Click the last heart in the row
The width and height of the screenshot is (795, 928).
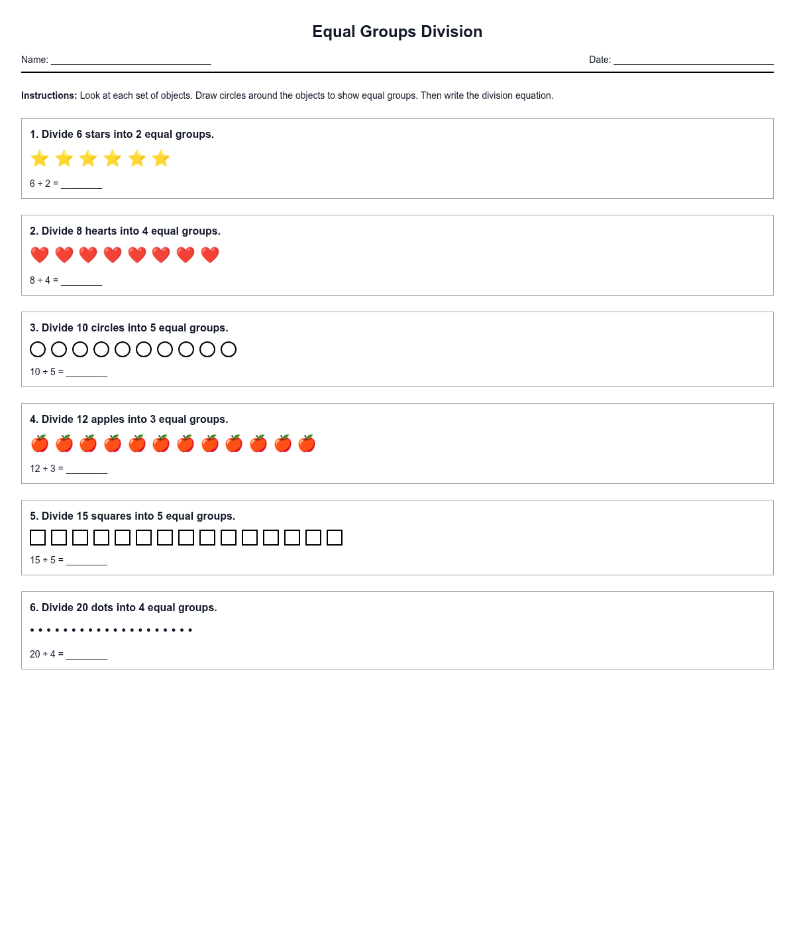(x=210, y=255)
